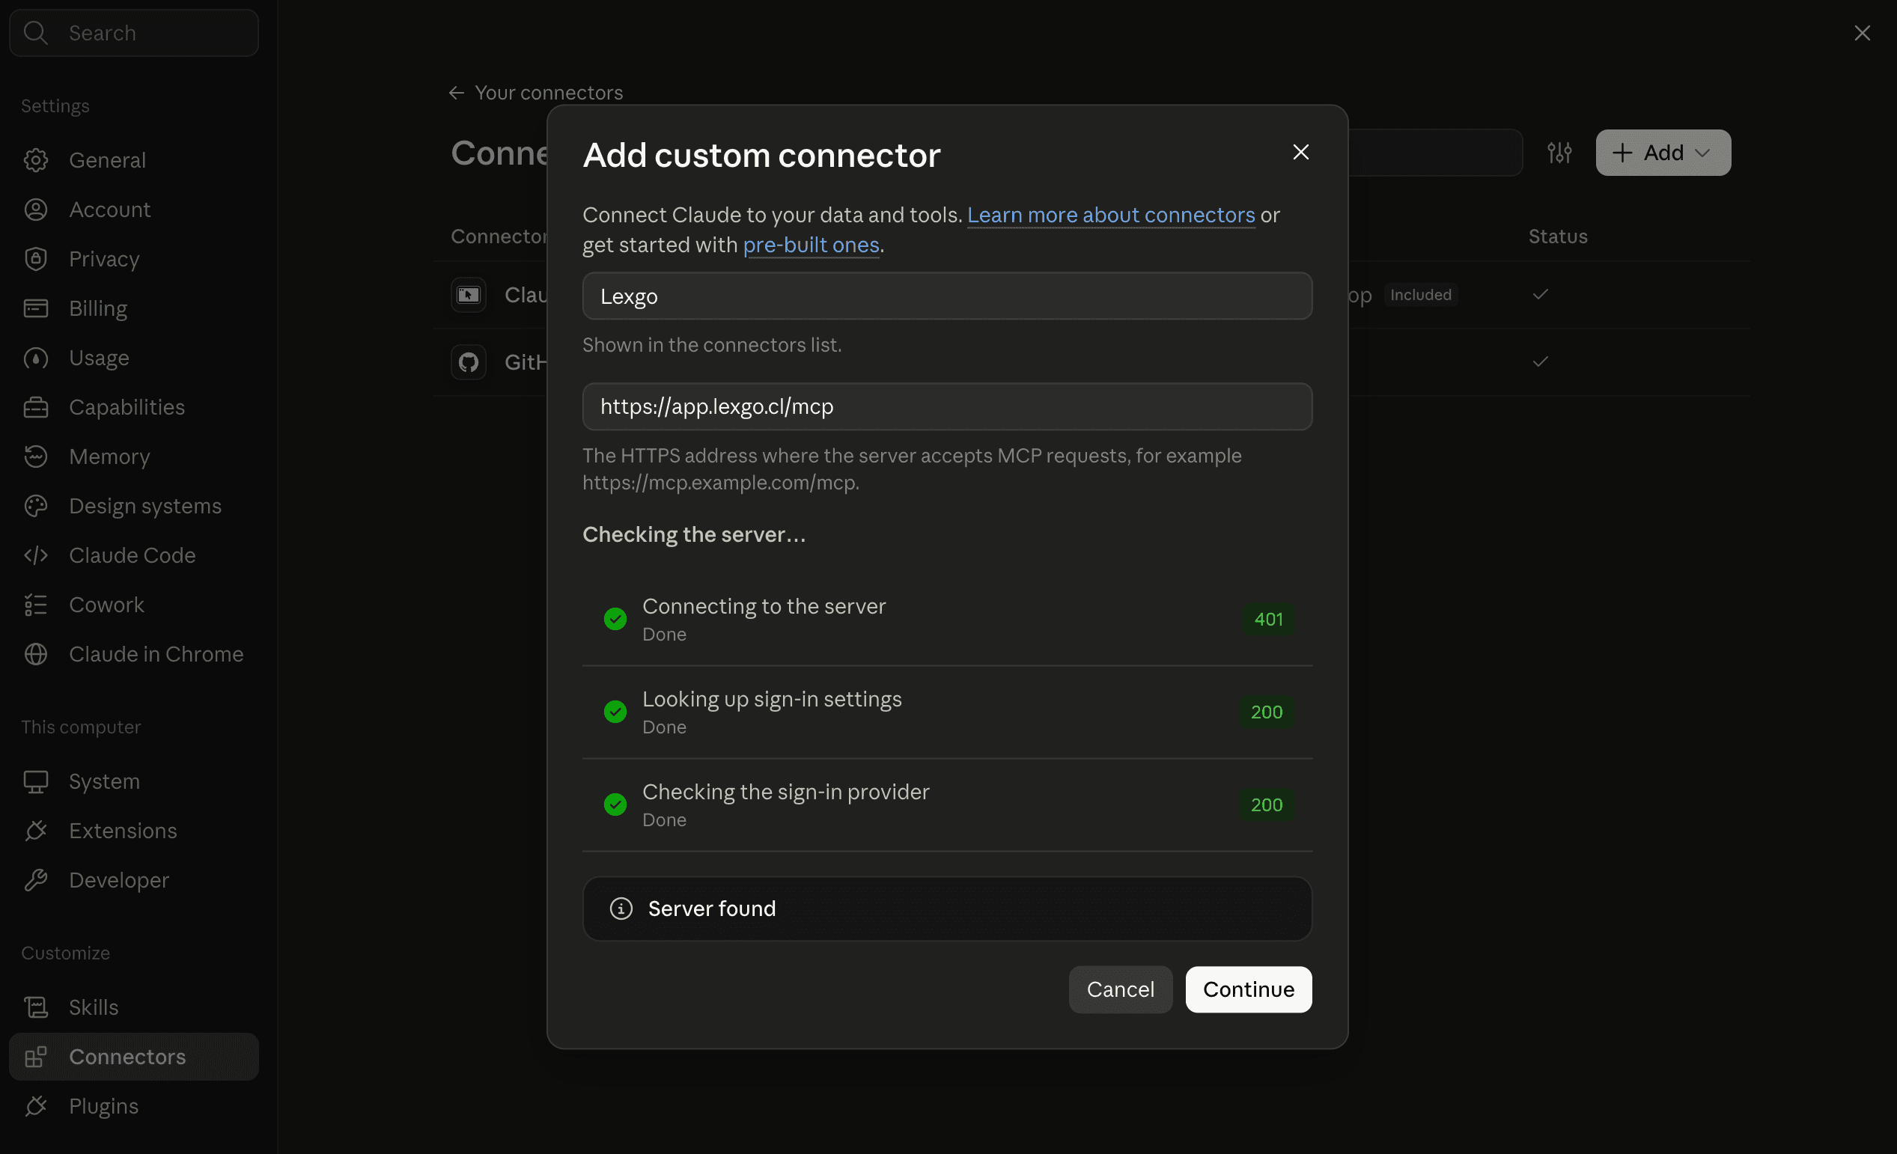Click the Skills scroll icon
The height and width of the screenshot is (1154, 1897).
click(x=35, y=1007)
